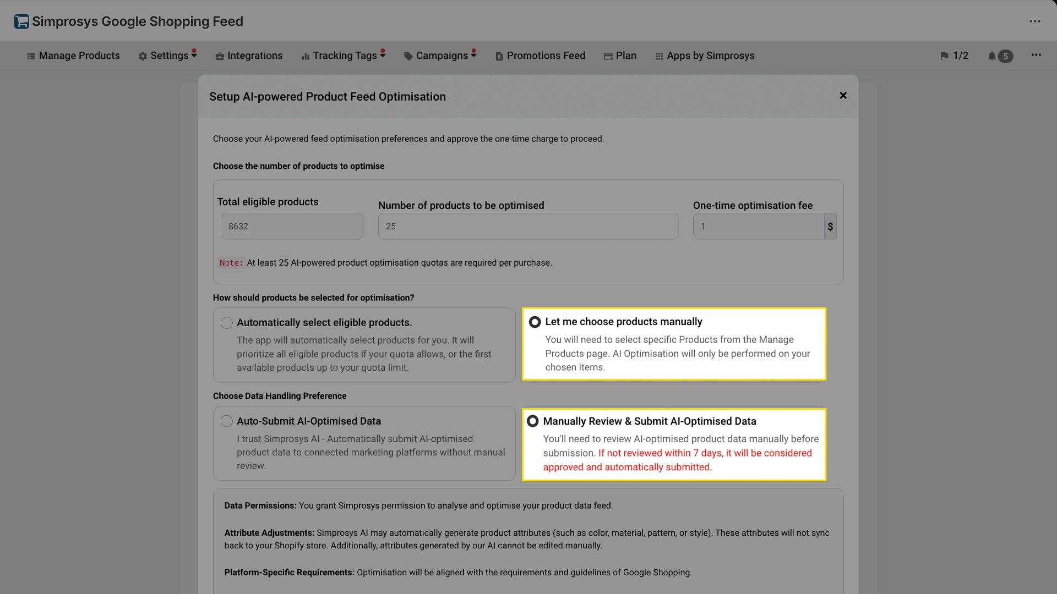The height and width of the screenshot is (594, 1057).
Task: Select Automatically select eligible products
Action: (226, 323)
